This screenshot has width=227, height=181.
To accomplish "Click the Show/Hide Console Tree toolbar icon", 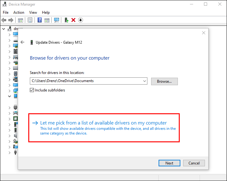I will [x=21, y=20].
